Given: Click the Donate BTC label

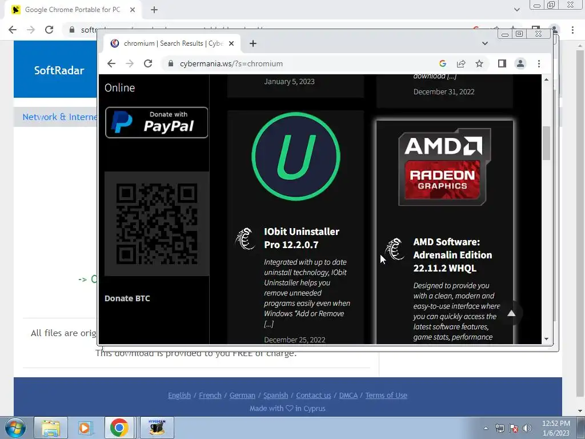Looking at the screenshot, I should pyautogui.click(x=127, y=298).
